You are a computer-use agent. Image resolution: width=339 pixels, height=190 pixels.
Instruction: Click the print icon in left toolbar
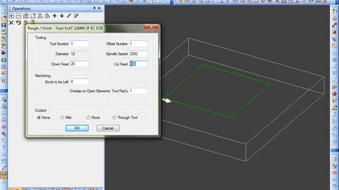pyautogui.click(x=4, y=60)
